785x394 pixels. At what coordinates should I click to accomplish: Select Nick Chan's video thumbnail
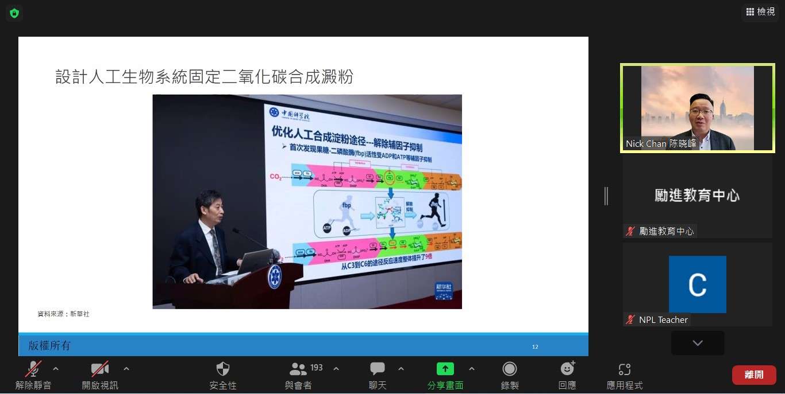[x=697, y=108]
